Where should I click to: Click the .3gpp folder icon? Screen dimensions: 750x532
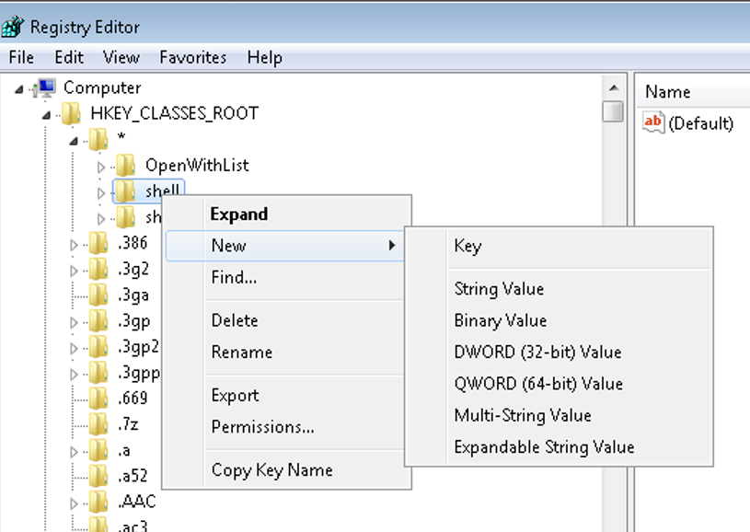(x=98, y=372)
